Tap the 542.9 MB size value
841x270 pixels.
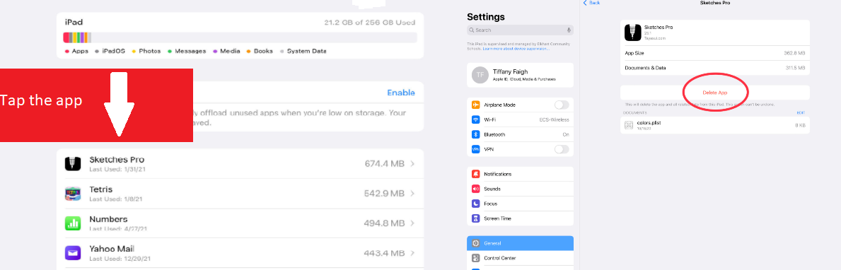[384, 194]
